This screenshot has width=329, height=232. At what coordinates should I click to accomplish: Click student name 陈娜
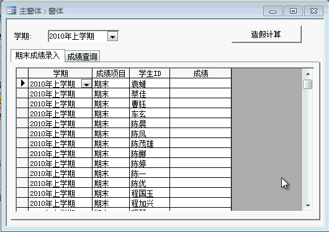point(138,154)
